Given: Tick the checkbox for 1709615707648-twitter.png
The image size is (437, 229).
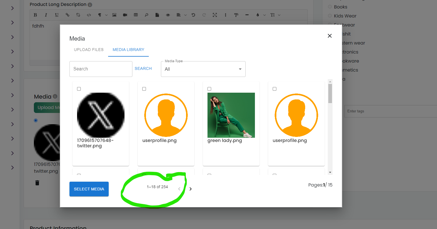Looking at the screenshot, I should 79,89.
